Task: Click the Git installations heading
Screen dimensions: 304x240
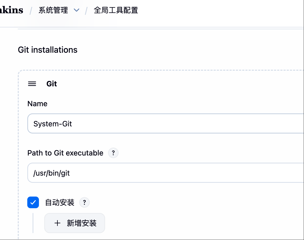Action: click(48, 50)
